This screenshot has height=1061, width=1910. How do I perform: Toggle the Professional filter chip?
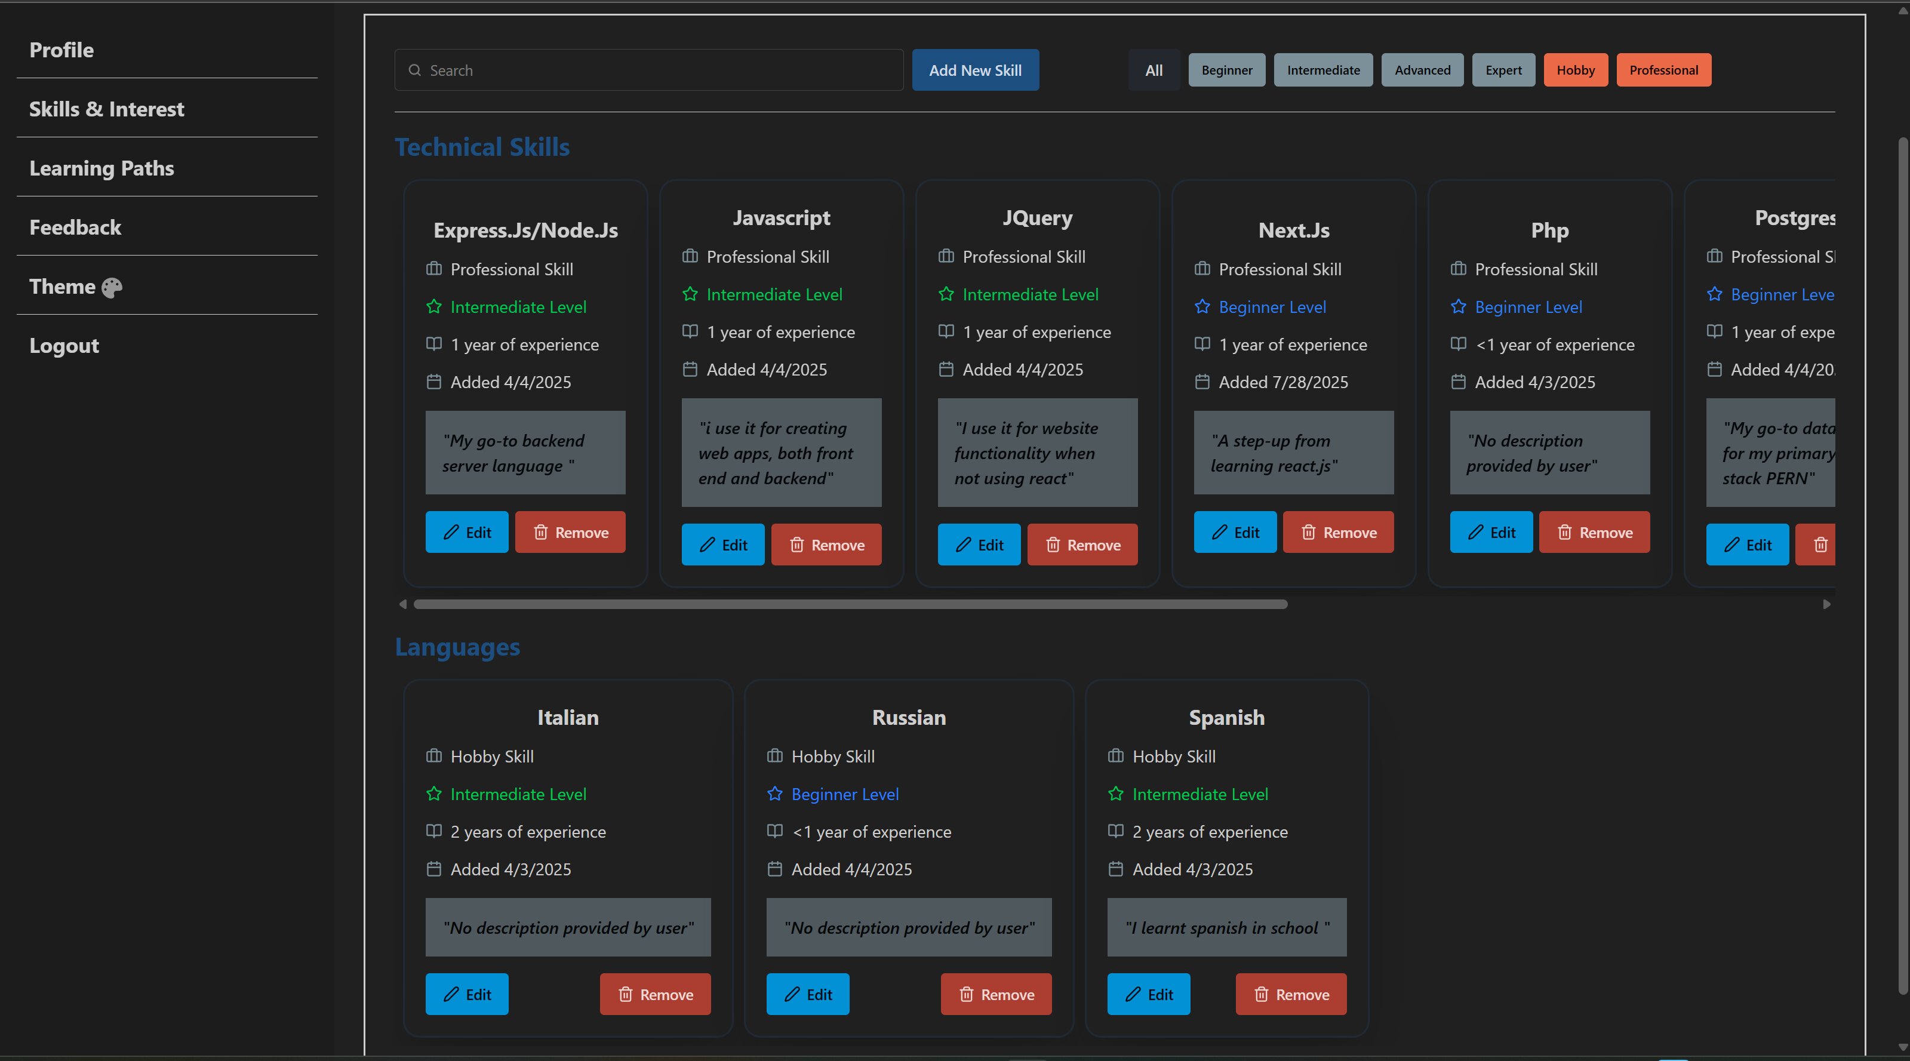[x=1663, y=70]
